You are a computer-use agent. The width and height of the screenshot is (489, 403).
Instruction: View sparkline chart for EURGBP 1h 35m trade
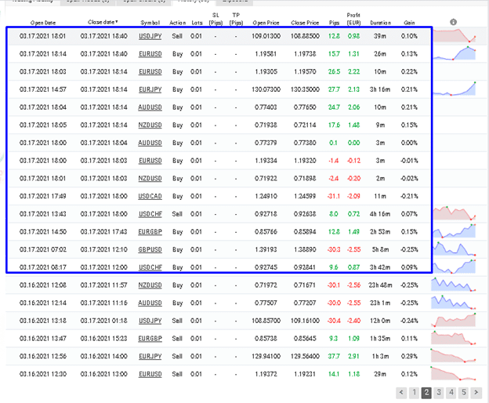point(454,338)
